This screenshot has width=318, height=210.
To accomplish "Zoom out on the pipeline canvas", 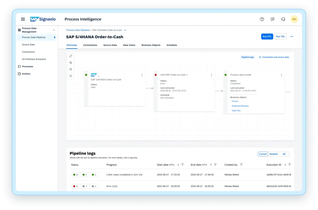I will pos(71,69).
